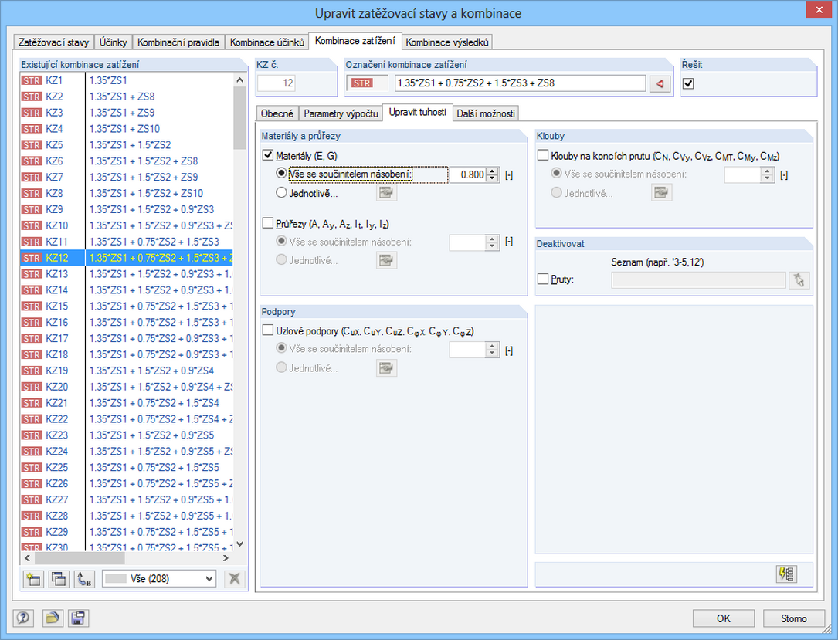Enable Klouby na koncích prutu checkbox
Screen dimensions: 838x640
tap(543, 155)
